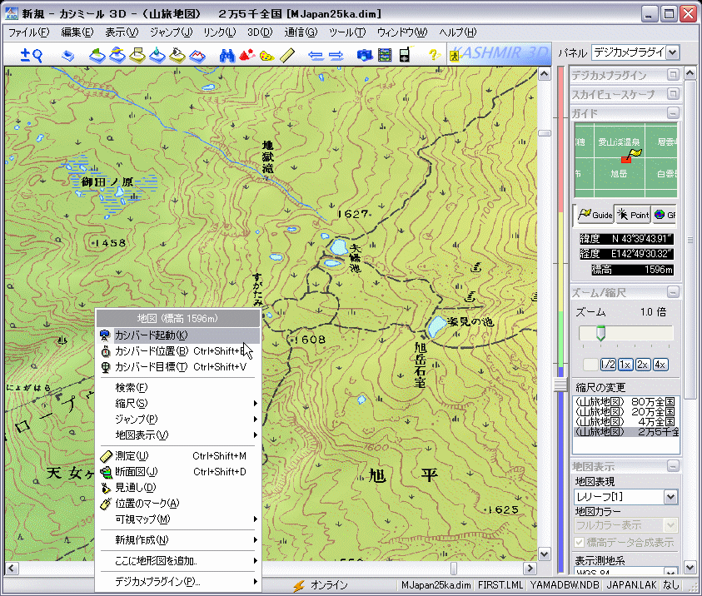
Task: Click the map icon with blue pin
Action: [x=157, y=55]
